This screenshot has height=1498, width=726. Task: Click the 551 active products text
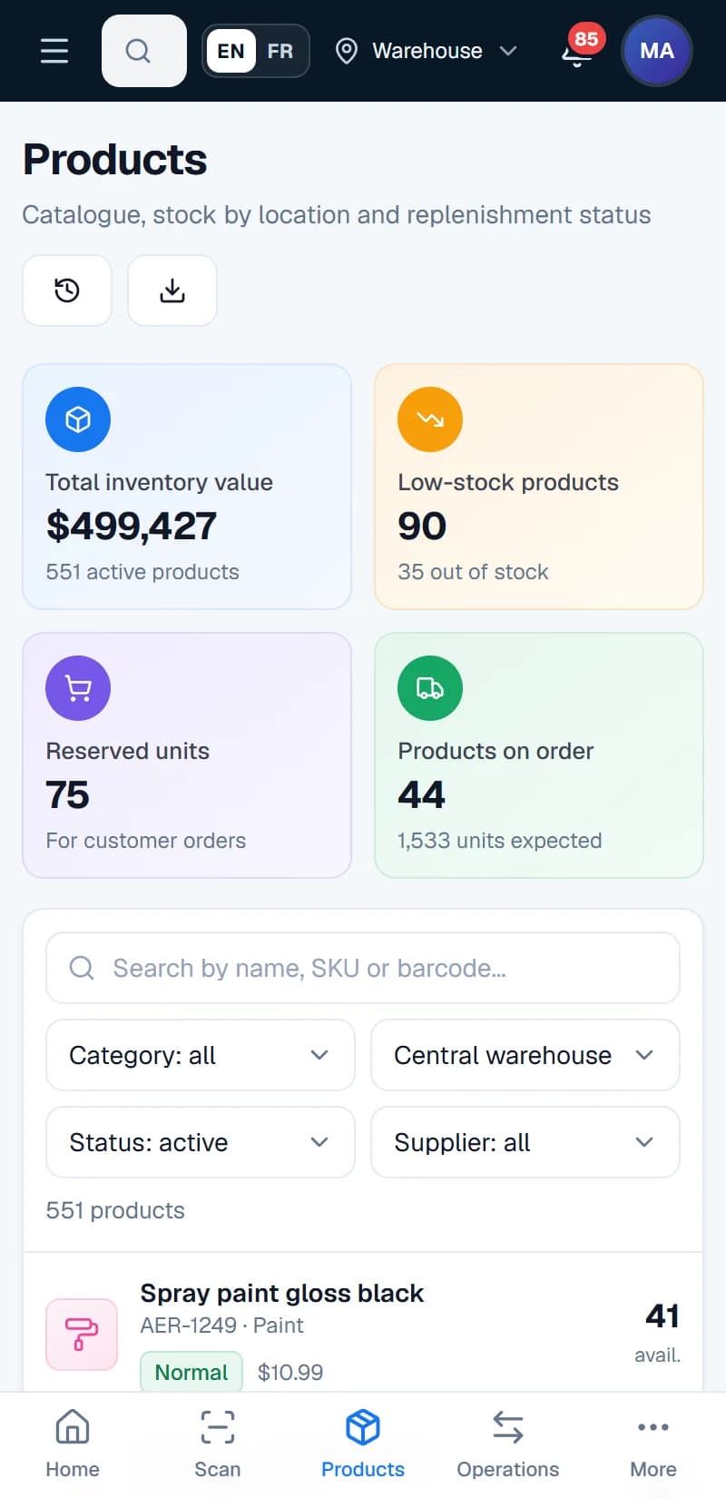(x=142, y=572)
